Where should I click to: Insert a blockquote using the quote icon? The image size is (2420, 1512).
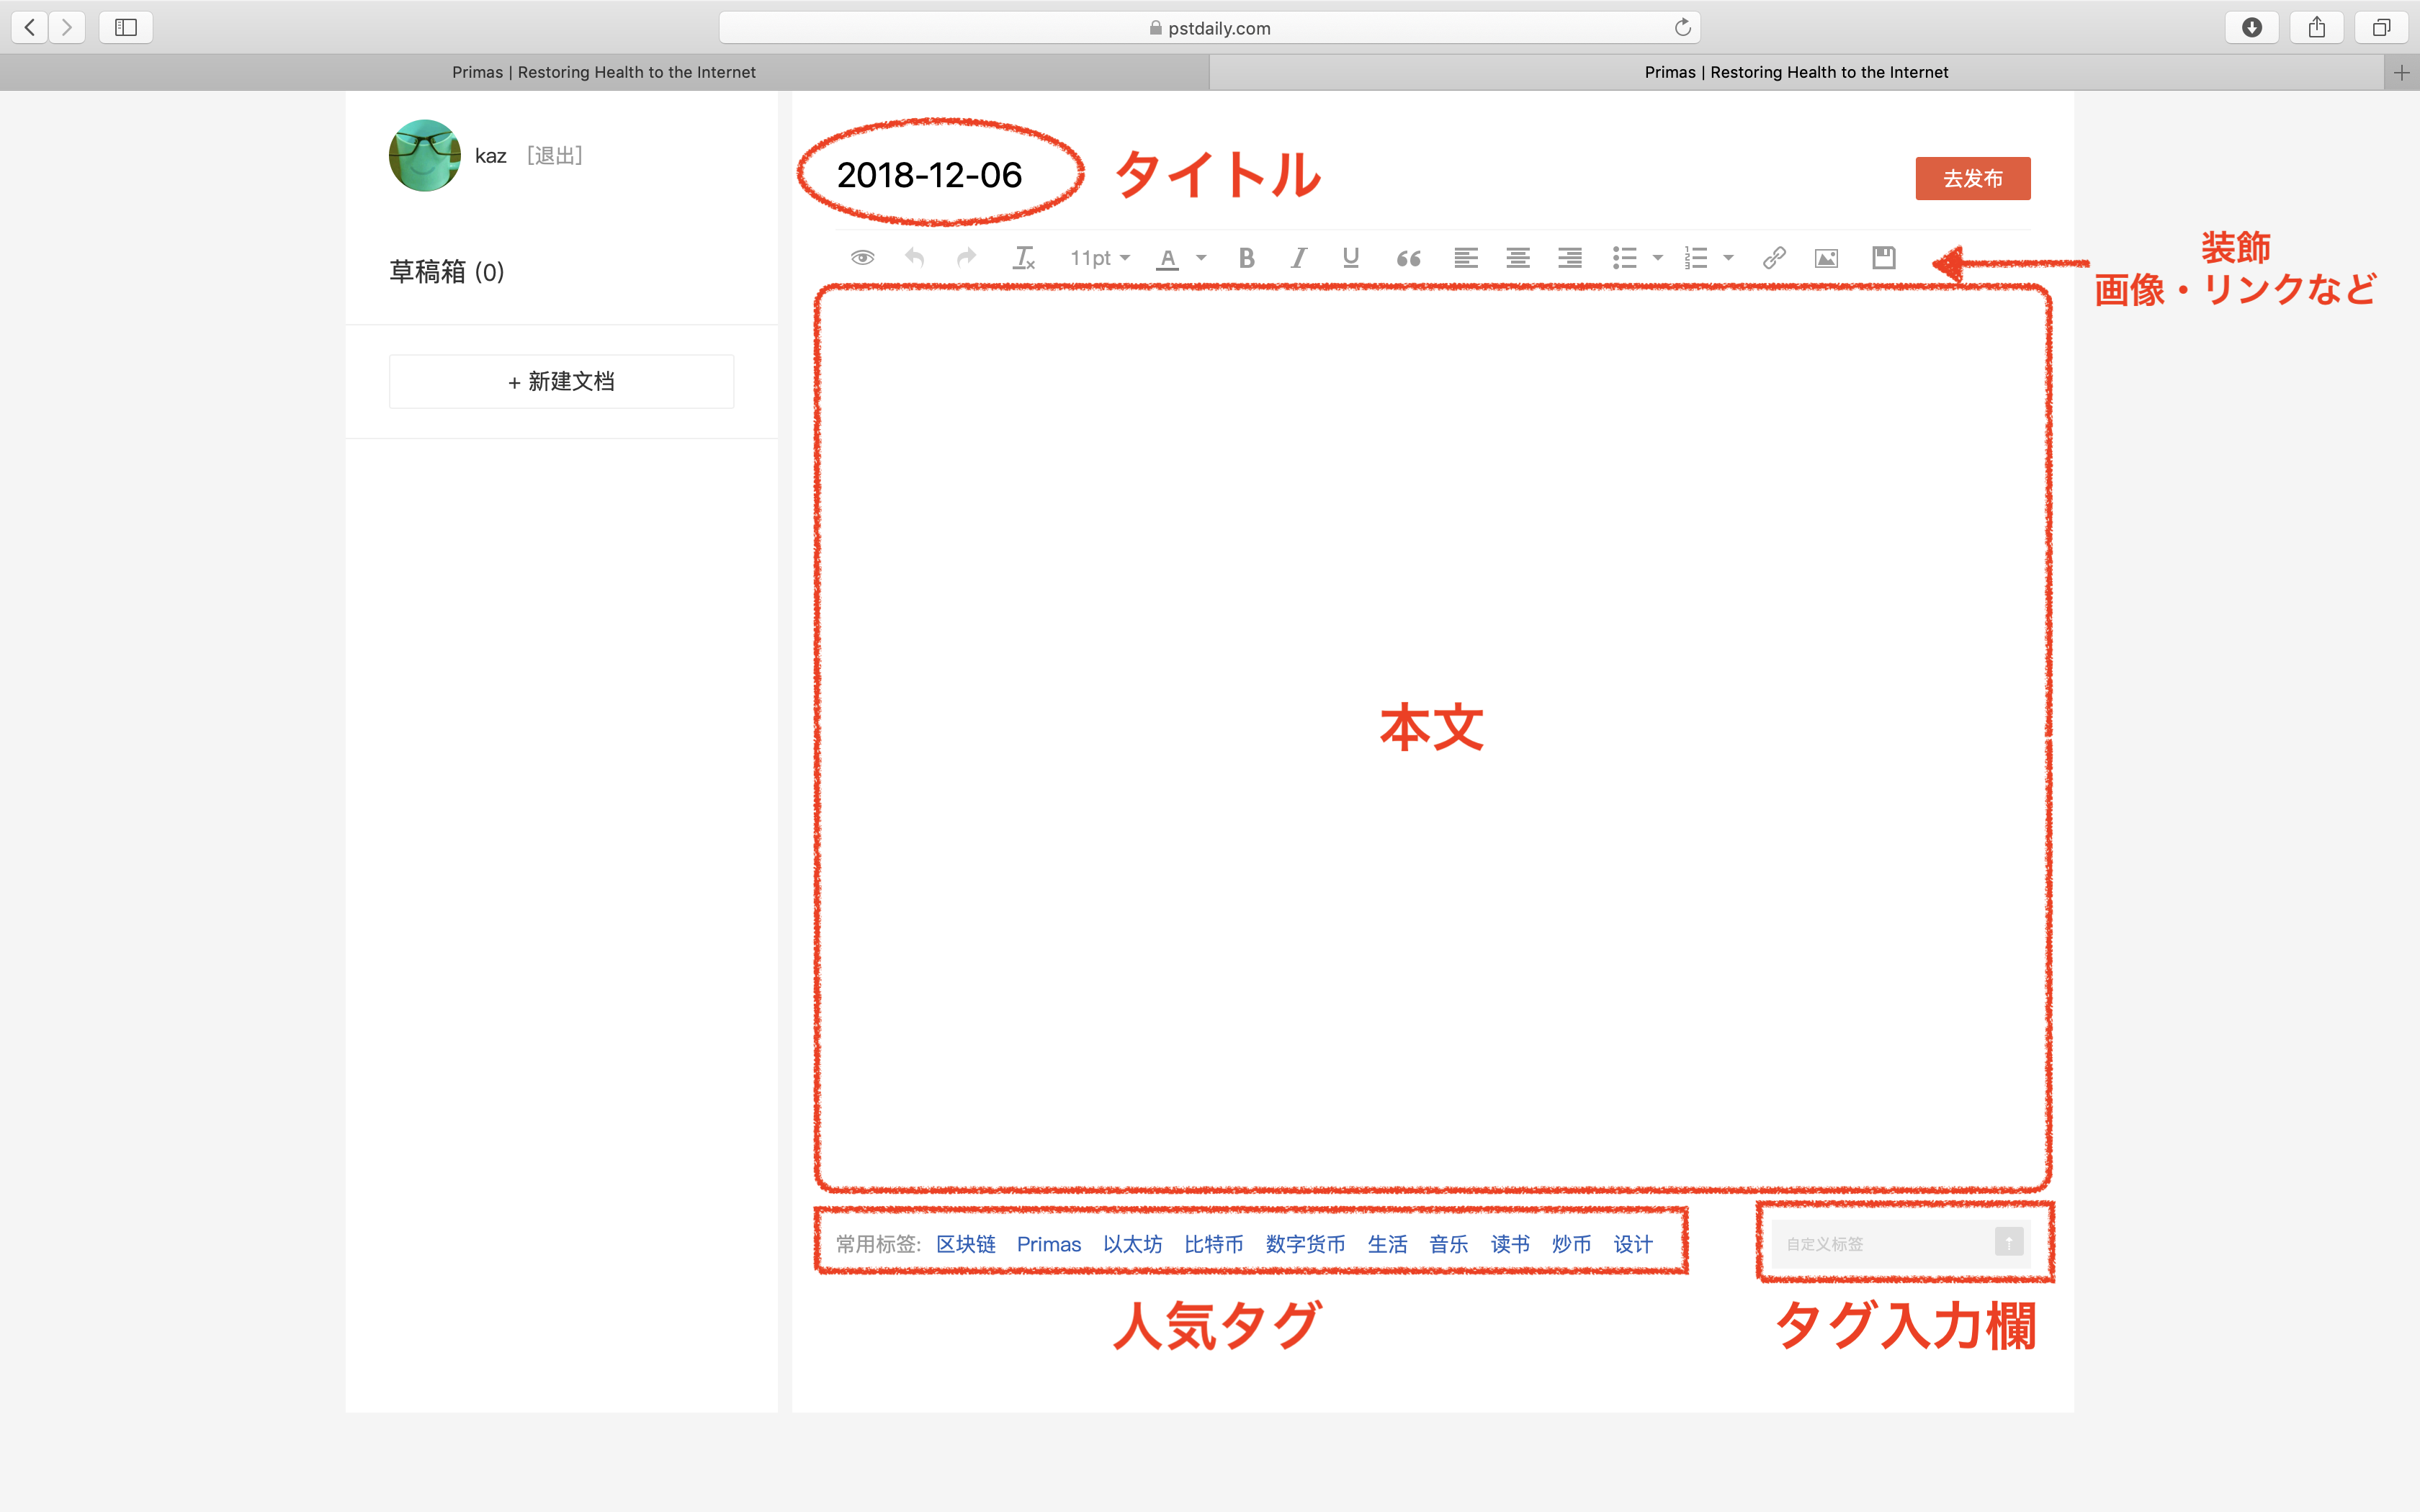coord(1408,258)
